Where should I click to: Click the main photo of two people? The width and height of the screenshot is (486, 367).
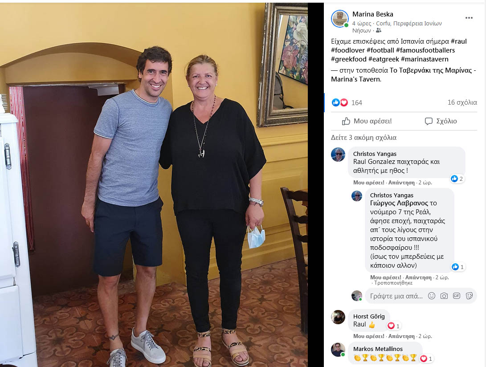pos(154,185)
